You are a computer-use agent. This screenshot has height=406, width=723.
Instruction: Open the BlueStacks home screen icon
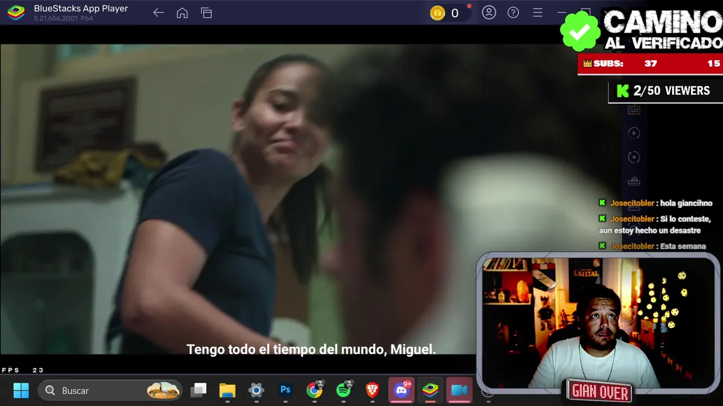182,12
